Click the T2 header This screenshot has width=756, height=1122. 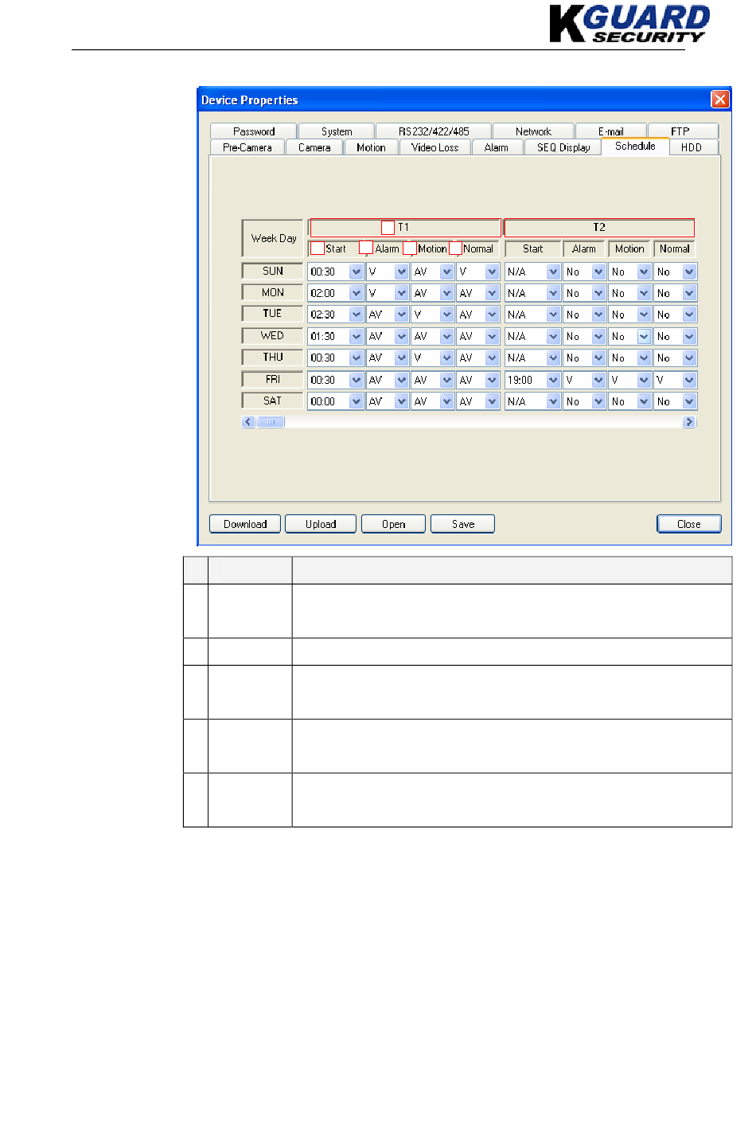[599, 228]
